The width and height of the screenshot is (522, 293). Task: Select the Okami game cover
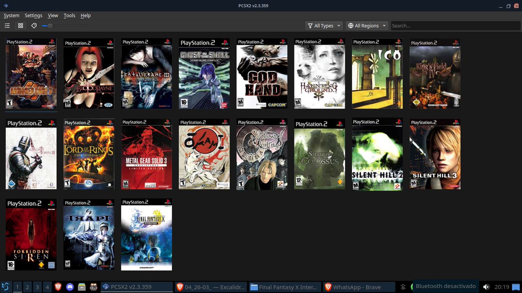(x=204, y=154)
